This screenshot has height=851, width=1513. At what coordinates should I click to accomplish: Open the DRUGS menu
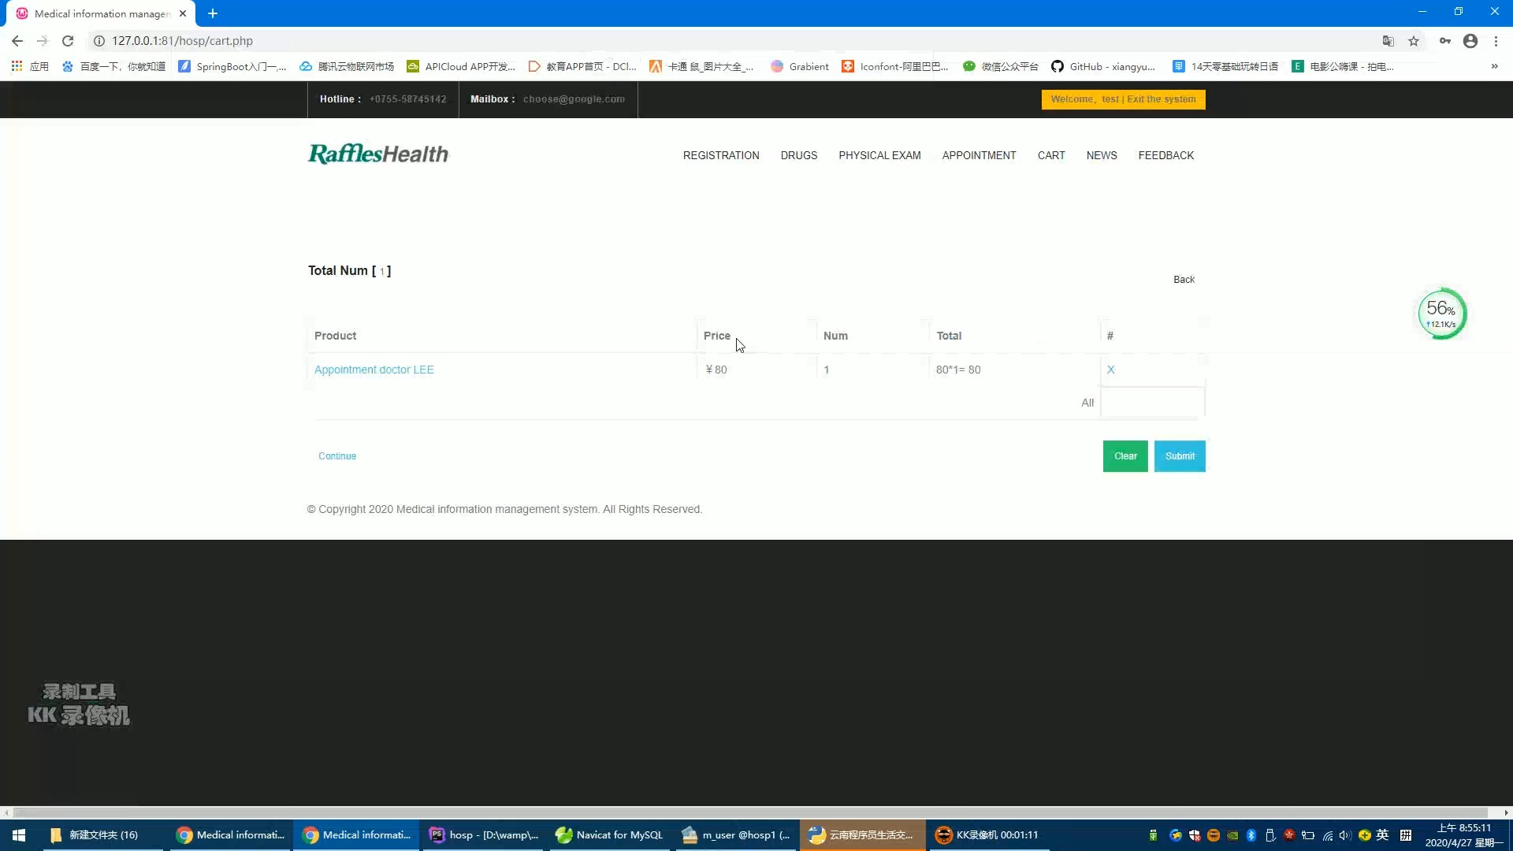[x=799, y=155]
